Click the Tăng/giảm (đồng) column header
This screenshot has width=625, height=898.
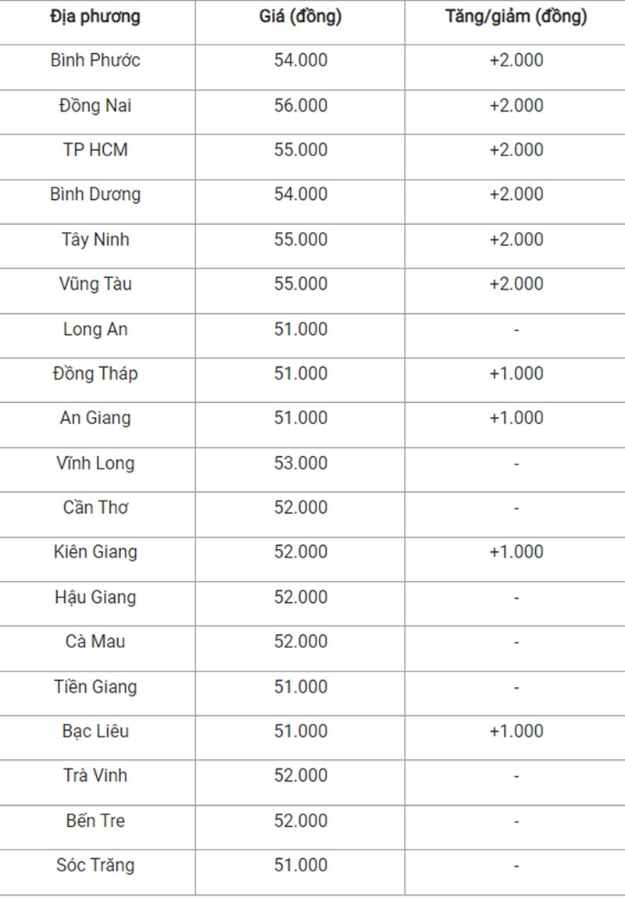tap(516, 16)
